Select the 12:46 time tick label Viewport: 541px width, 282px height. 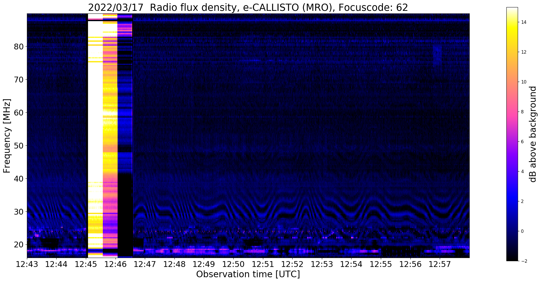(115, 264)
